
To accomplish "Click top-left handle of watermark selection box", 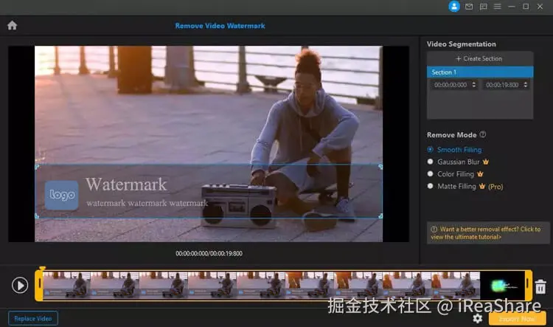I will [37, 167].
